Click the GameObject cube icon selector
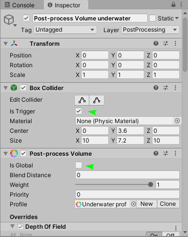The image size is (188, 237). click(10, 20)
